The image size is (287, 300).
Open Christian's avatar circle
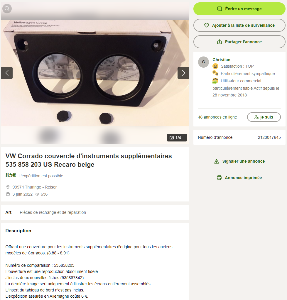(x=204, y=62)
